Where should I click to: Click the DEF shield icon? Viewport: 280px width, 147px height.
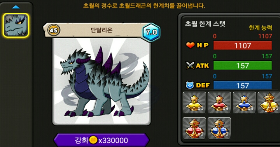190,85
